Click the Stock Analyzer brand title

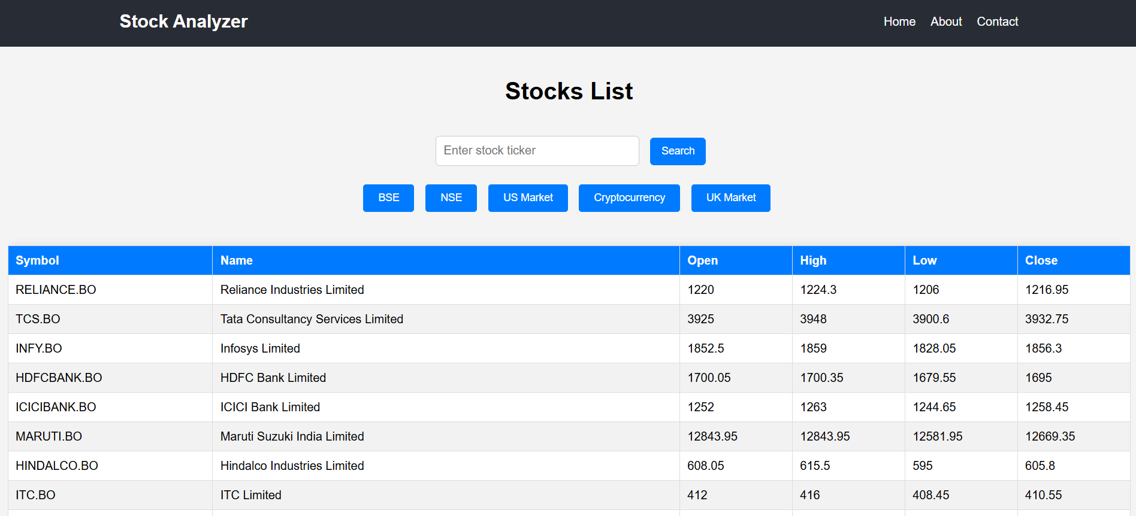click(183, 22)
